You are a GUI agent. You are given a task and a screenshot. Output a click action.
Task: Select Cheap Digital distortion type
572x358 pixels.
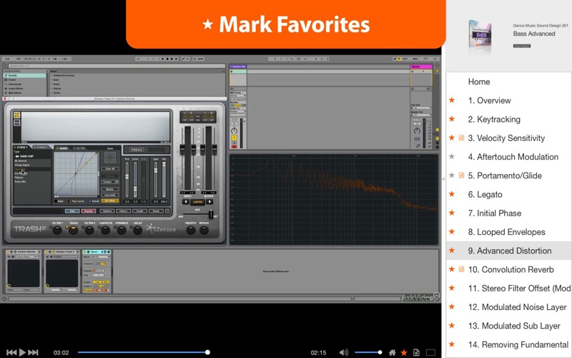point(22,165)
